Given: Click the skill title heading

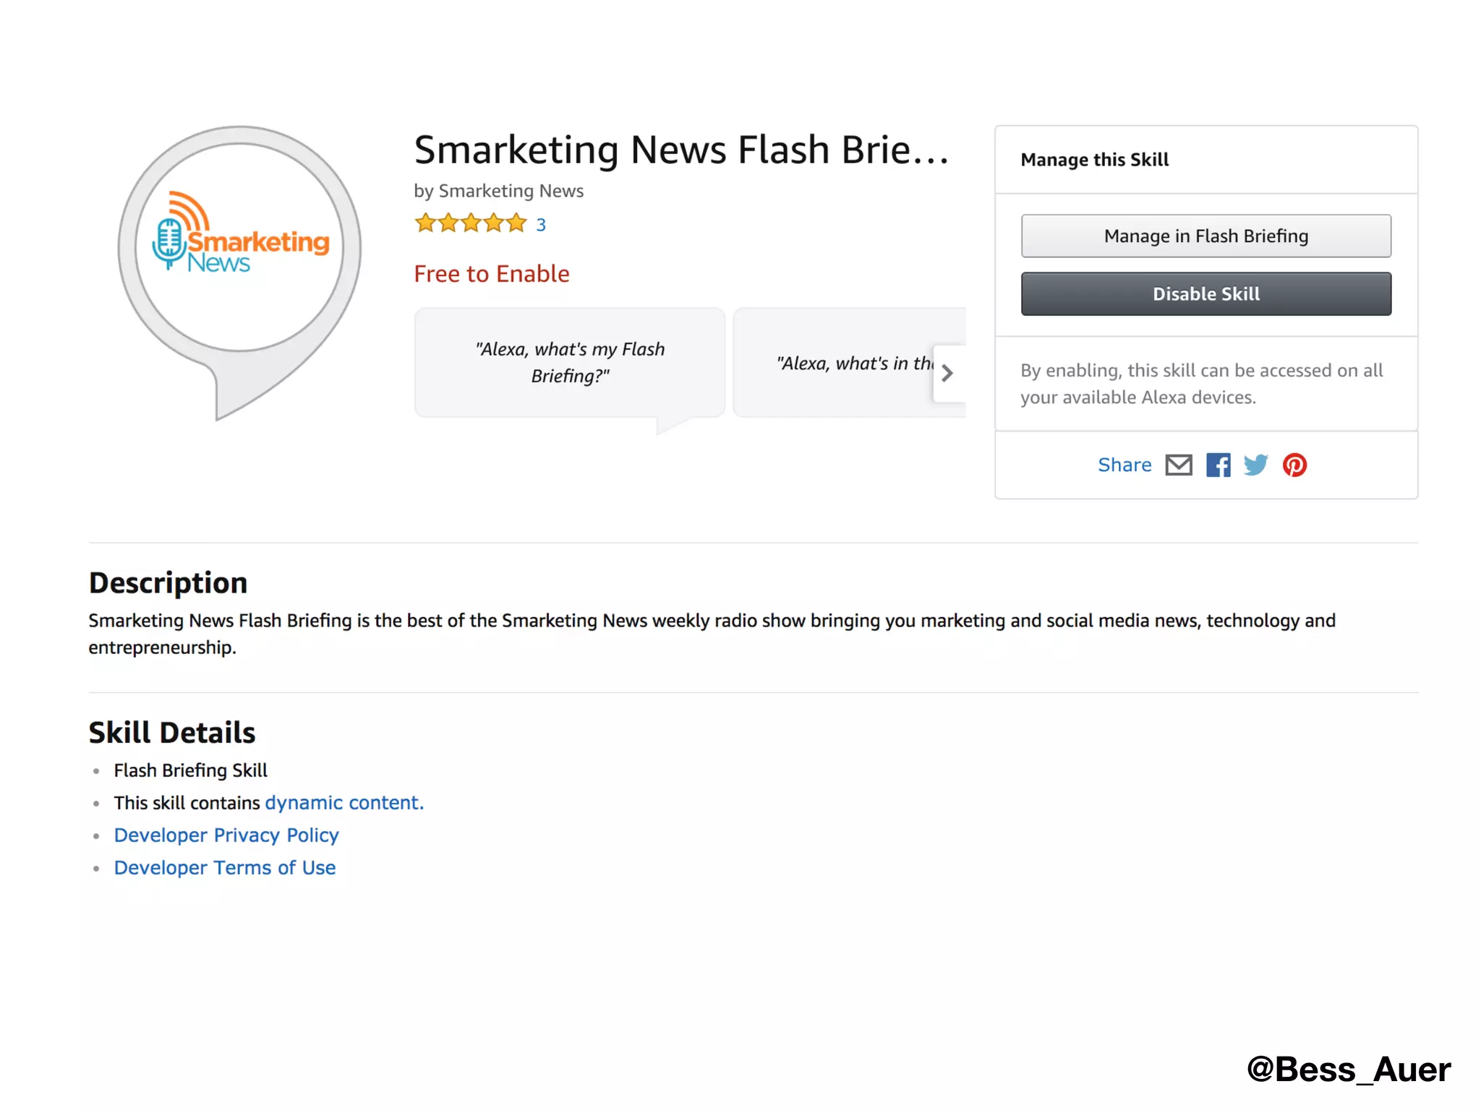Looking at the screenshot, I should (x=680, y=150).
